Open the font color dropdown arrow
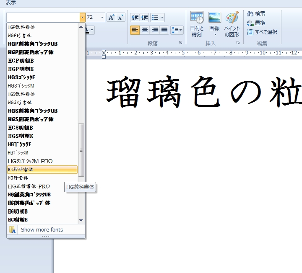 click(x=92, y=30)
